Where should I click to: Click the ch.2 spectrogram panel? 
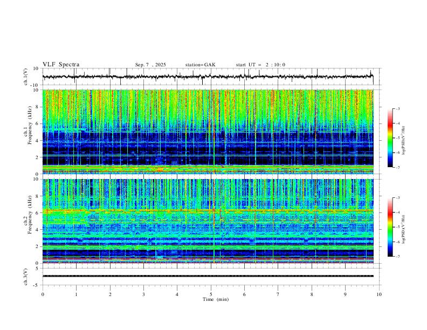tap(208, 221)
